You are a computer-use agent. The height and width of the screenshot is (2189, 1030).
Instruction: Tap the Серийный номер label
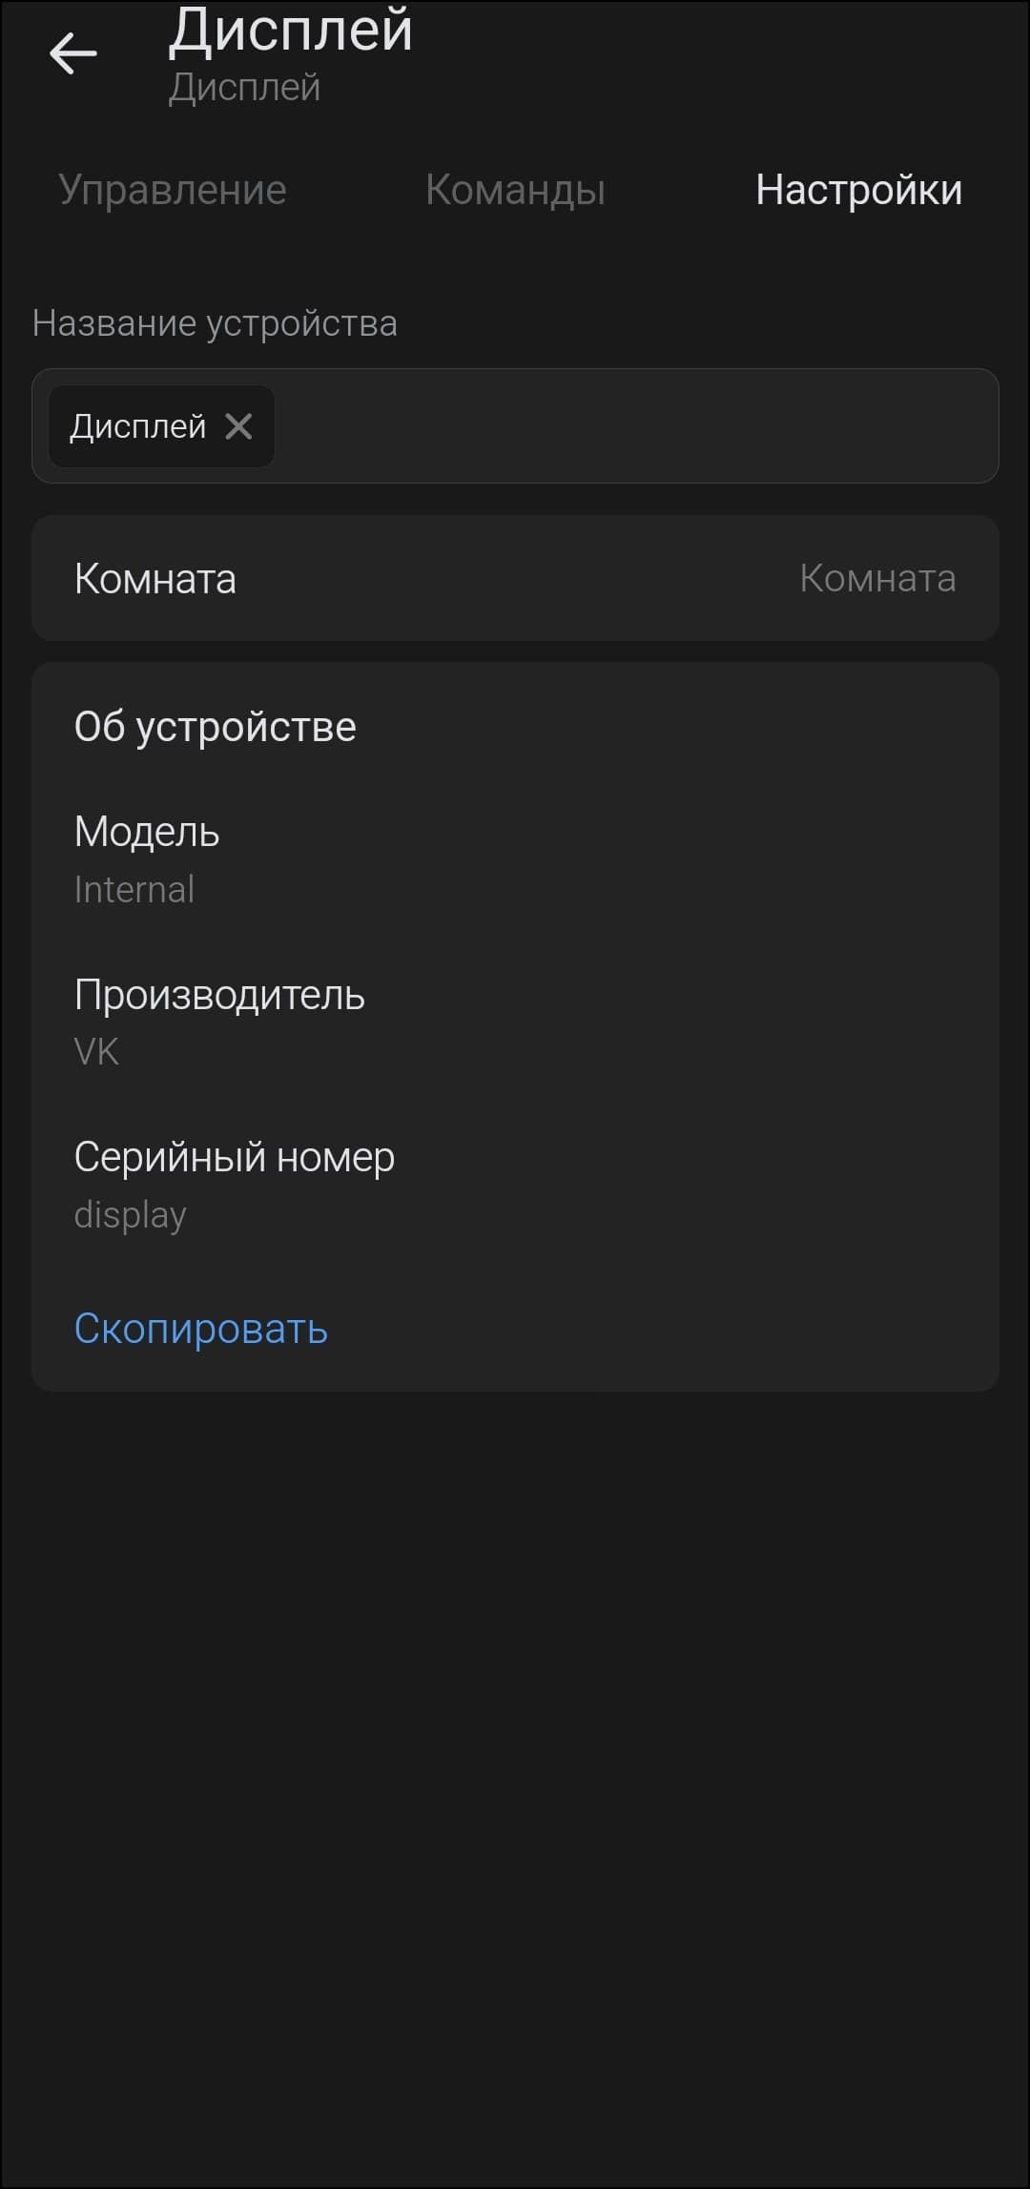235,1157
